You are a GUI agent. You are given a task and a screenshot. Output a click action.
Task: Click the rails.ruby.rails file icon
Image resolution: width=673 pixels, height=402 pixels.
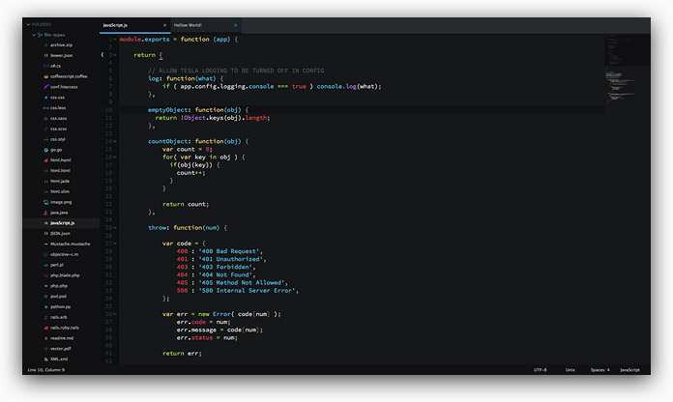point(45,328)
